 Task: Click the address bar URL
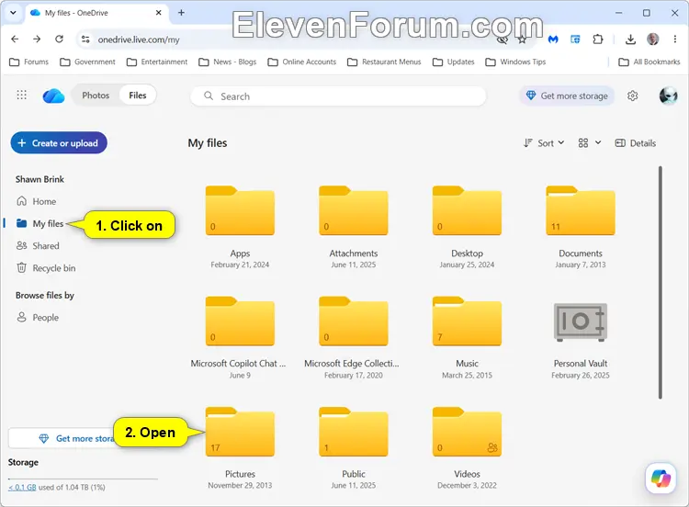pyautogui.click(x=139, y=39)
